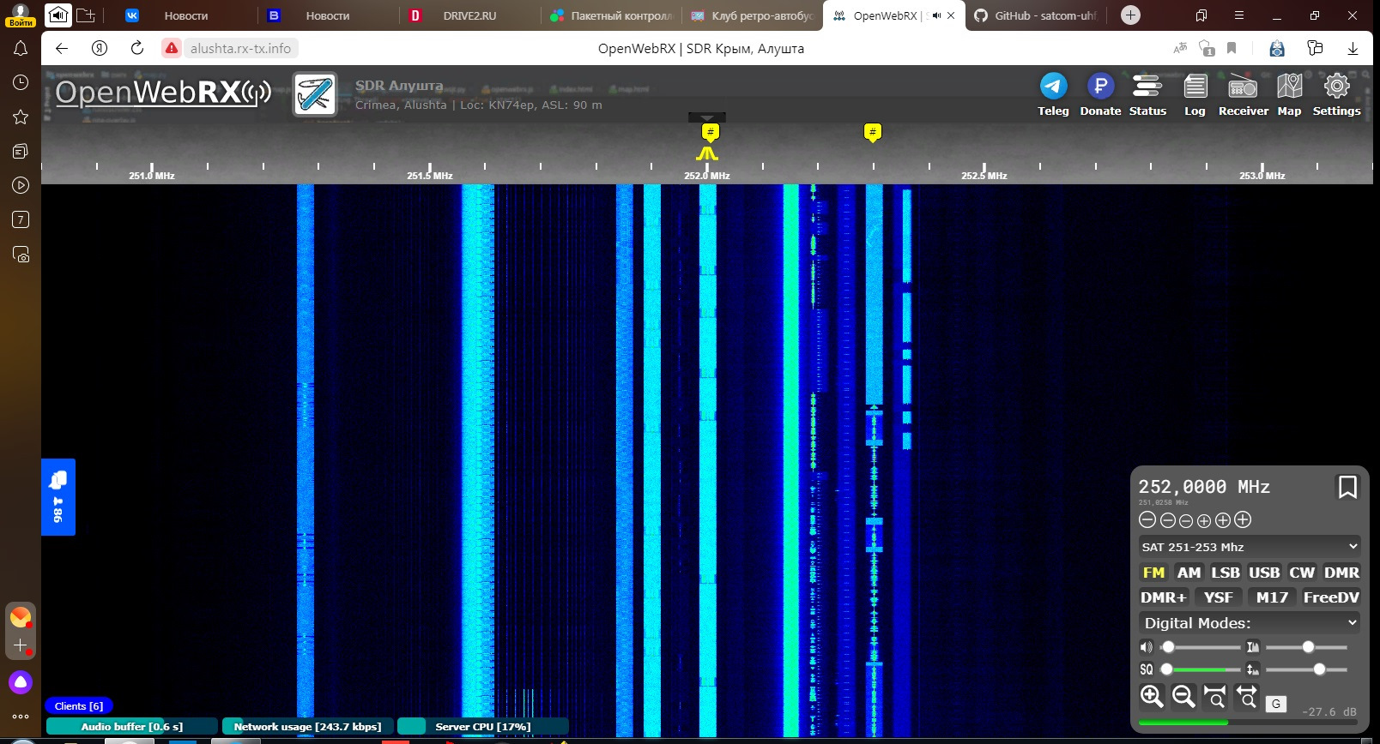Open the Telegram link in OpenWebRX header
The image size is (1380, 744).
[1053, 94]
